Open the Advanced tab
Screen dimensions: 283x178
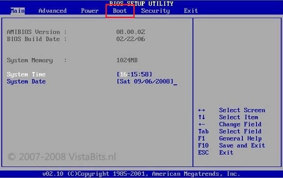pos(53,11)
